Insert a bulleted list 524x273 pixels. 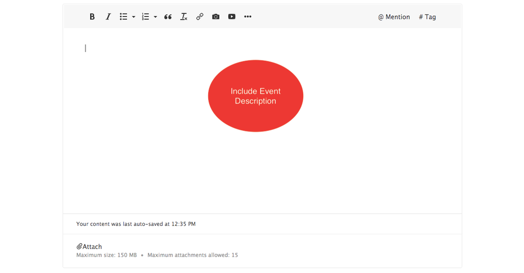point(123,17)
